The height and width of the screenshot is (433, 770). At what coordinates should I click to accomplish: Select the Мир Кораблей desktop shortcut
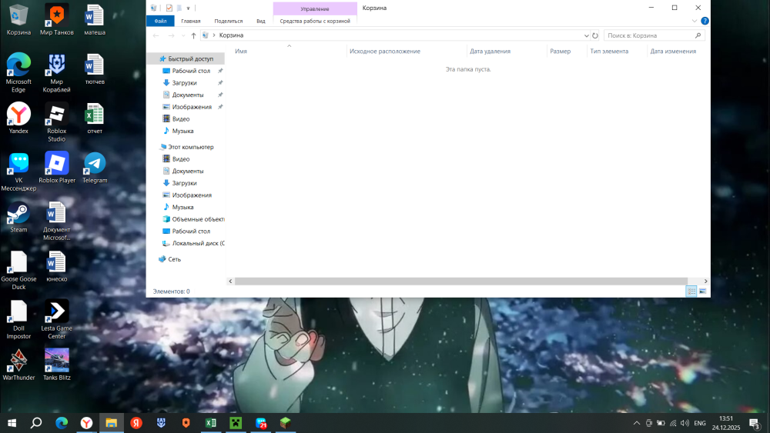click(56, 72)
